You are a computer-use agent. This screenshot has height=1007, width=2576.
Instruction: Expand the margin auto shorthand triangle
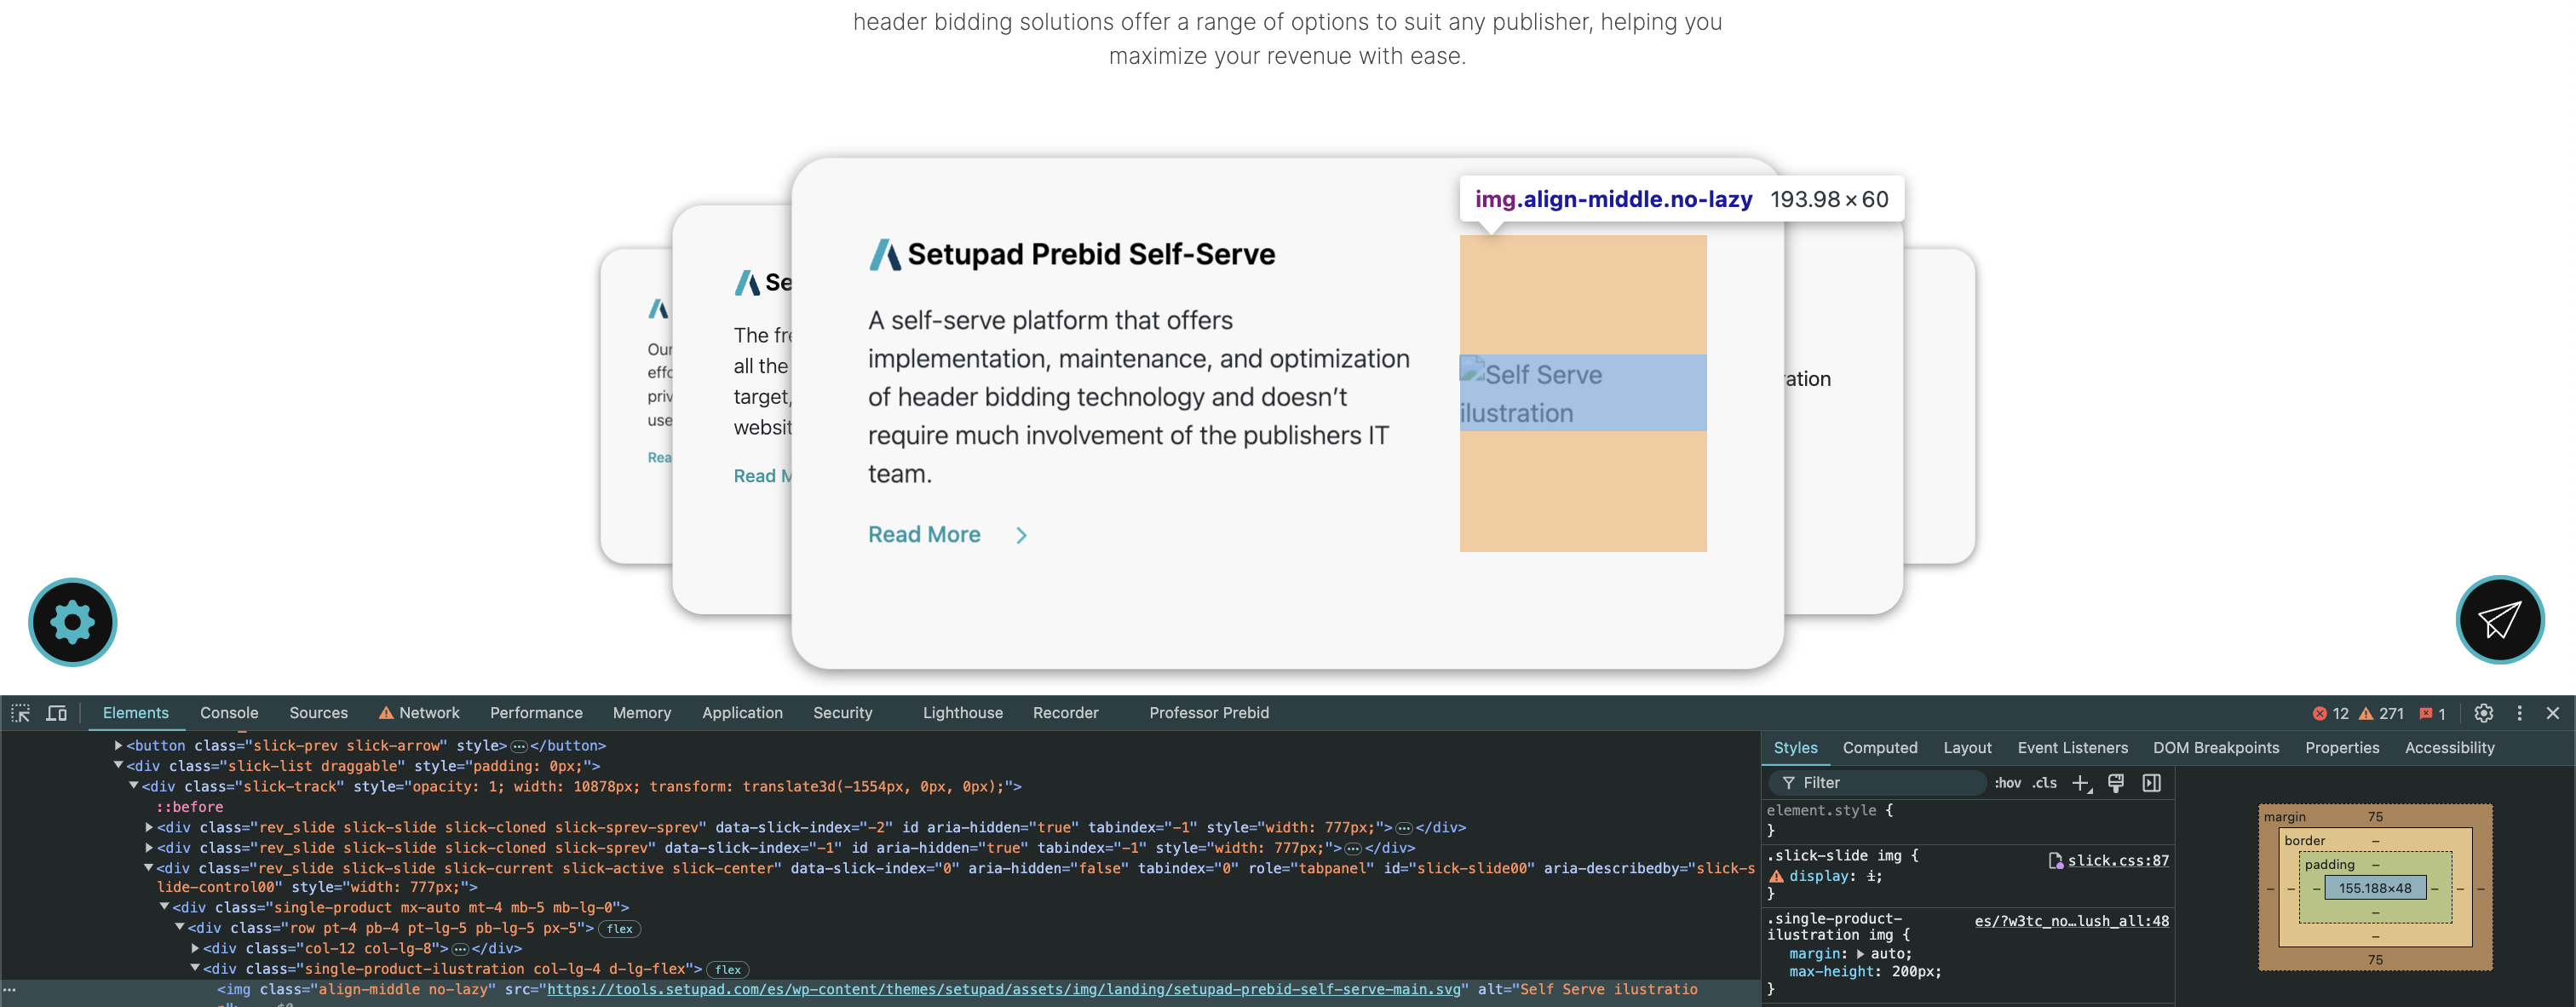tap(1860, 954)
